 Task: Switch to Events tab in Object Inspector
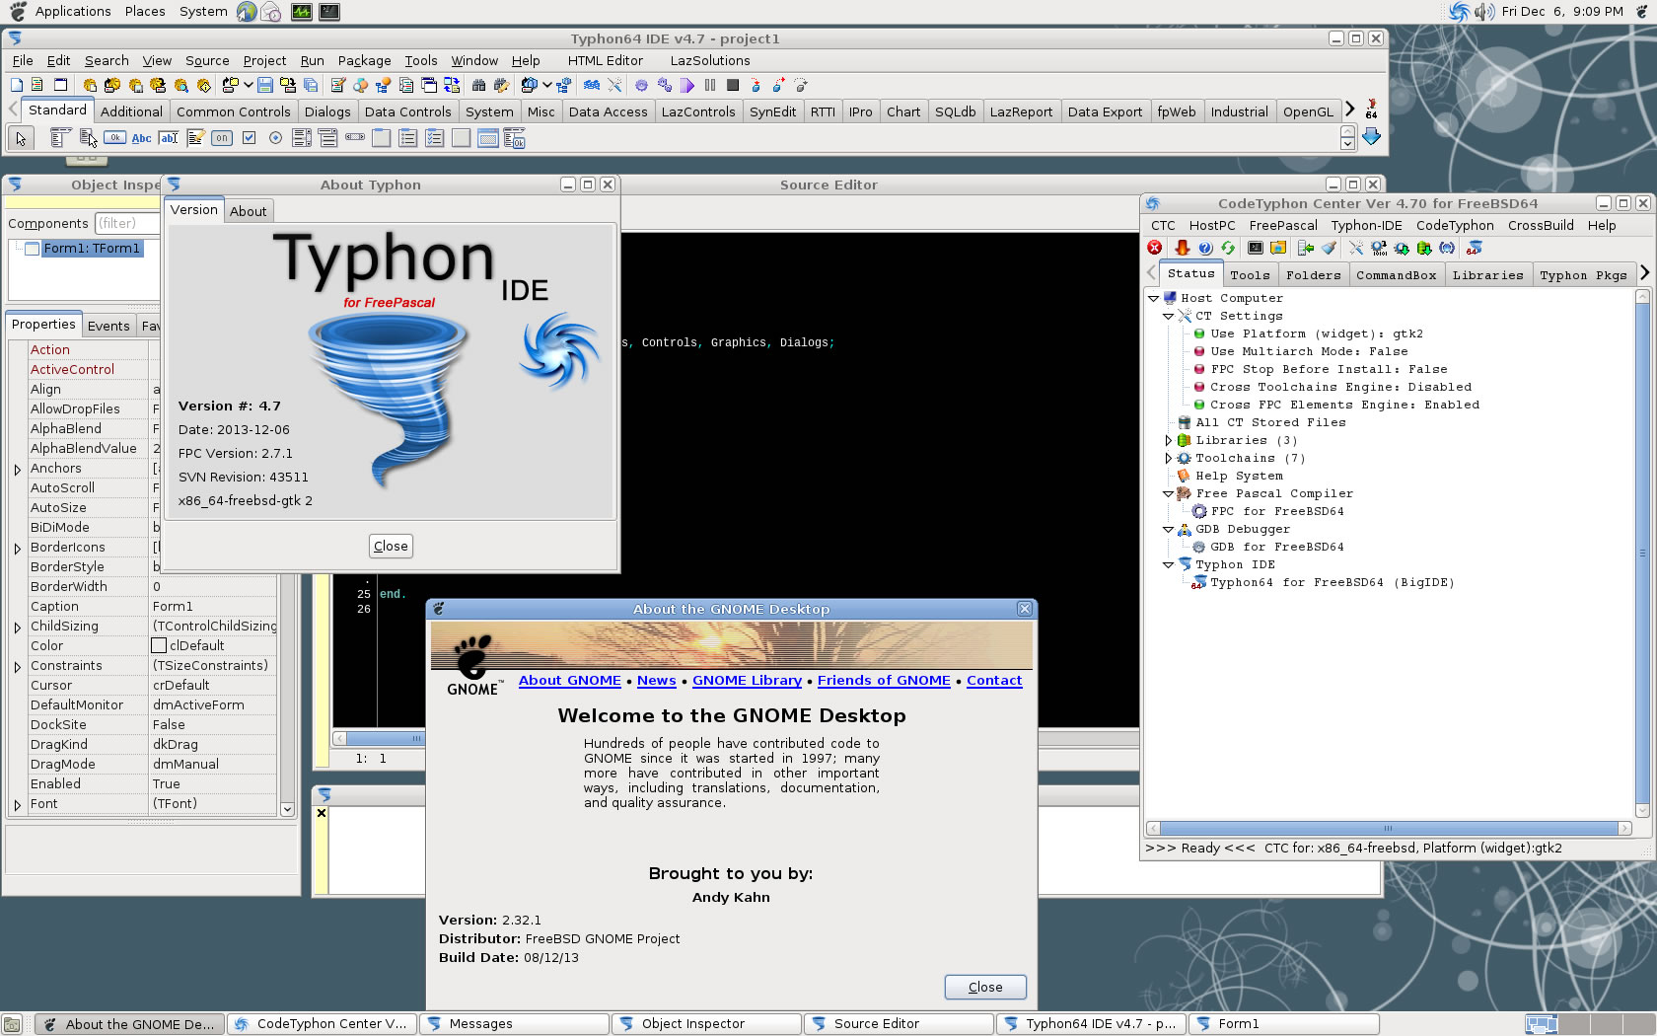point(108,326)
